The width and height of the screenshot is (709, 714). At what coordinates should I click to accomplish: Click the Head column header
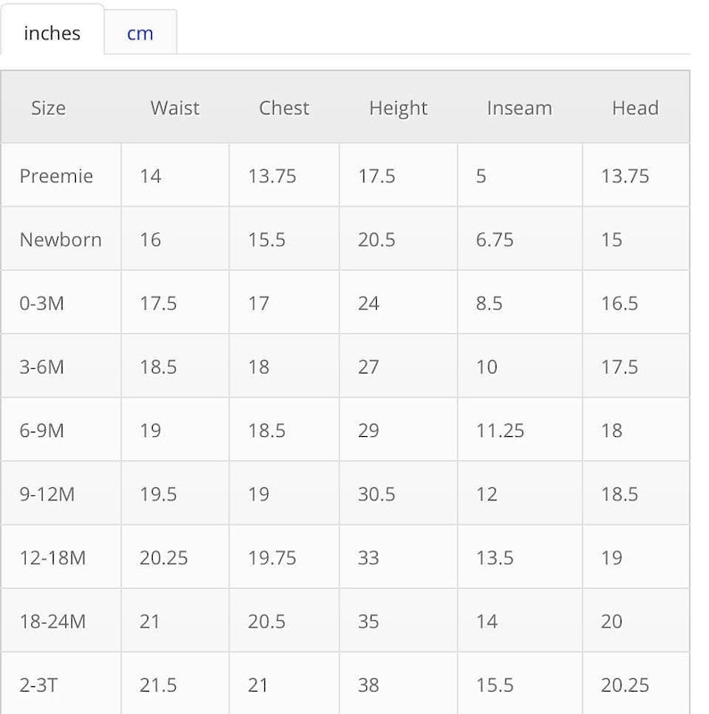click(x=635, y=108)
